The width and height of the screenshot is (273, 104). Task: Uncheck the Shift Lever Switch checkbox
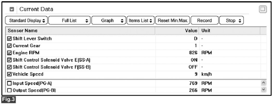click(10, 39)
